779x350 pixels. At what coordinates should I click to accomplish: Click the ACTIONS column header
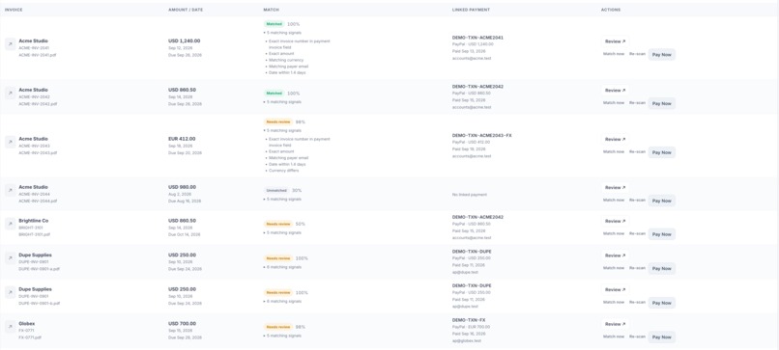[611, 10]
